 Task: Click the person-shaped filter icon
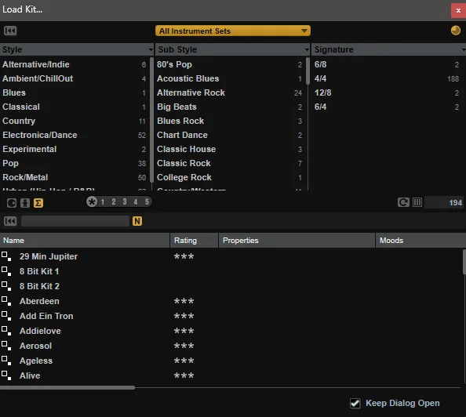pos(25,203)
